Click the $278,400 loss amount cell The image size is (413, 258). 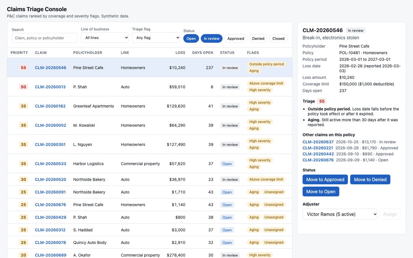(x=176, y=255)
